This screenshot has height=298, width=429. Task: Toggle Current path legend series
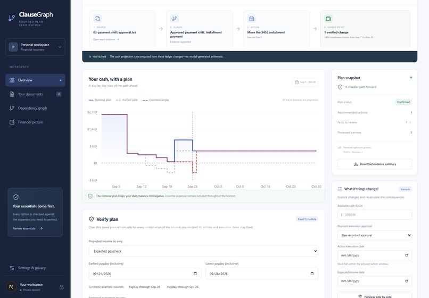127,100
